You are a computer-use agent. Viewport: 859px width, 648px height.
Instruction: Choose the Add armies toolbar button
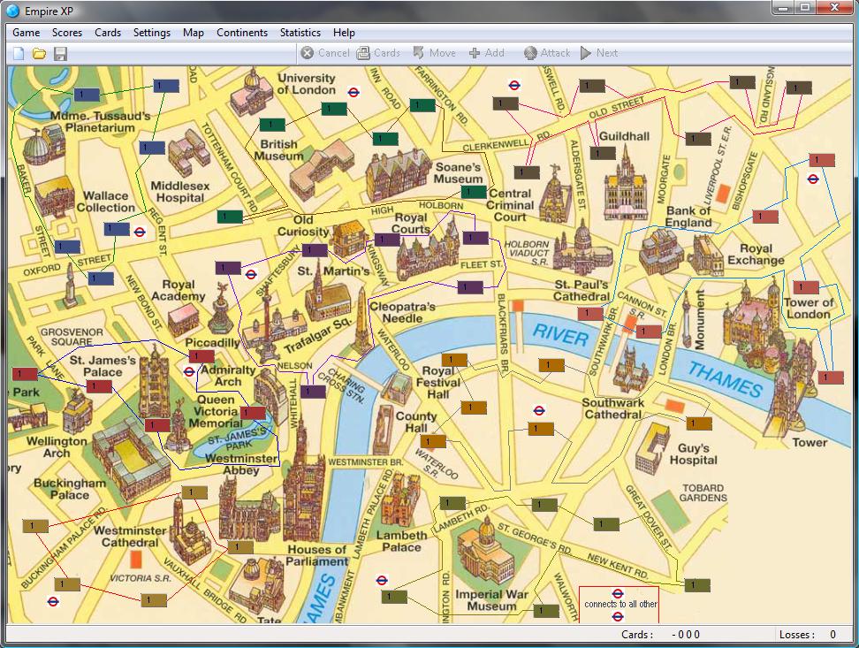point(486,53)
